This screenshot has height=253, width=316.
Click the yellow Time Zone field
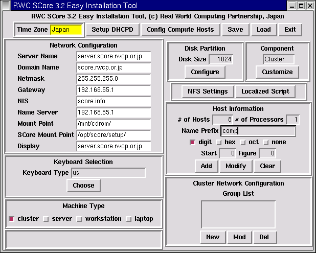coord(66,30)
